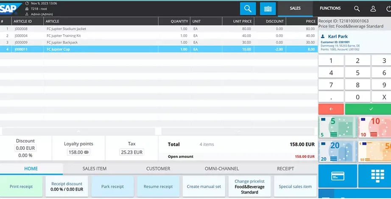The image size is (391, 199).
Task: Click the power/logout icon
Action: [388, 8]
